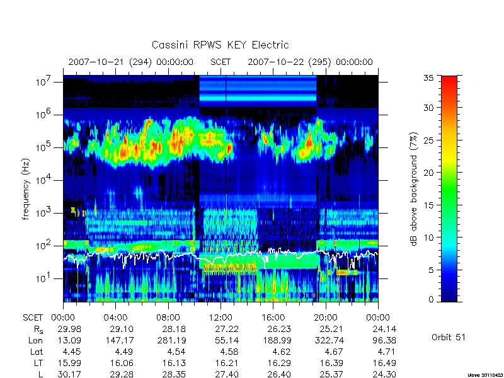
Task: Click the 'Orbit 51' label
Action: point(449,338)
